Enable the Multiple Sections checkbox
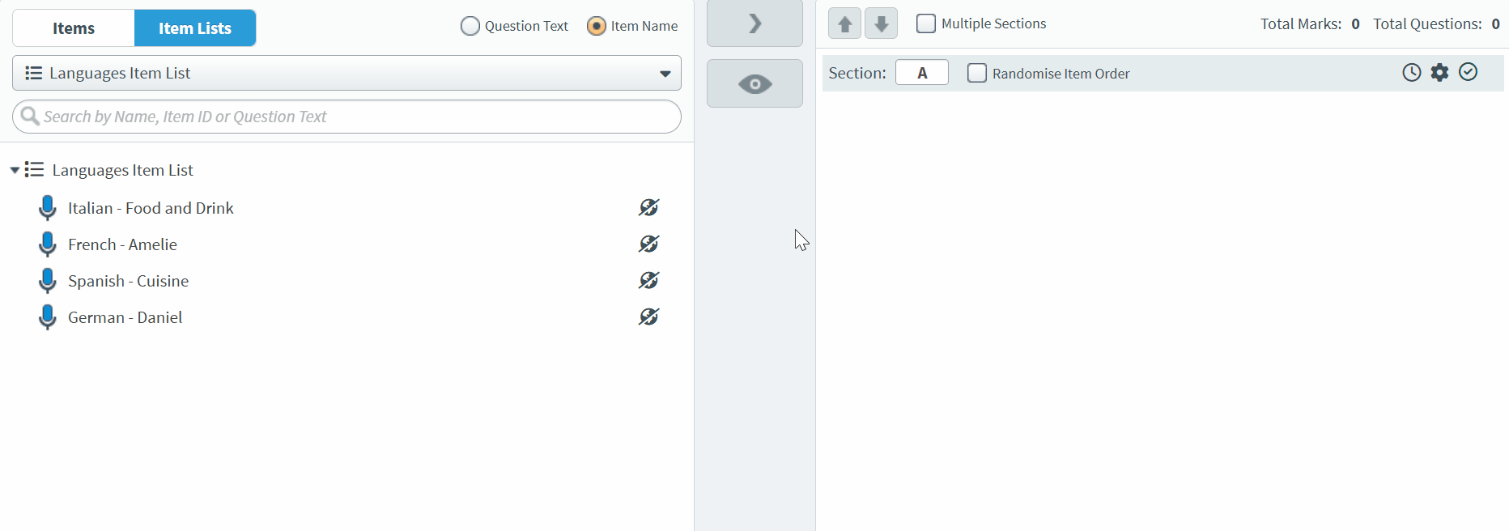This screenshot has width=1509, height=531. [x=925, y=23]
